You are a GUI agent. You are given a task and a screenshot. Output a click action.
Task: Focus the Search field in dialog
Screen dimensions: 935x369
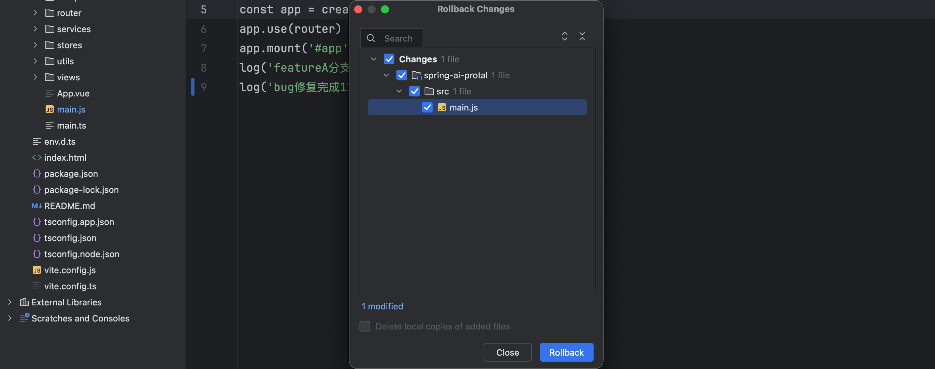click(398, 38)
